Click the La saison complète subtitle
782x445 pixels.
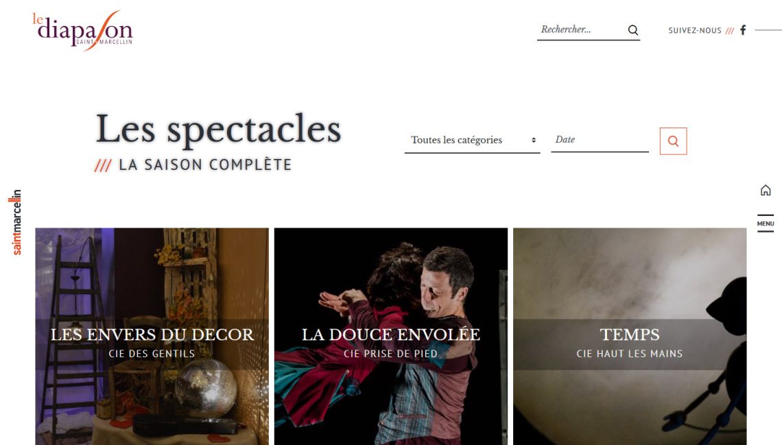205,165
